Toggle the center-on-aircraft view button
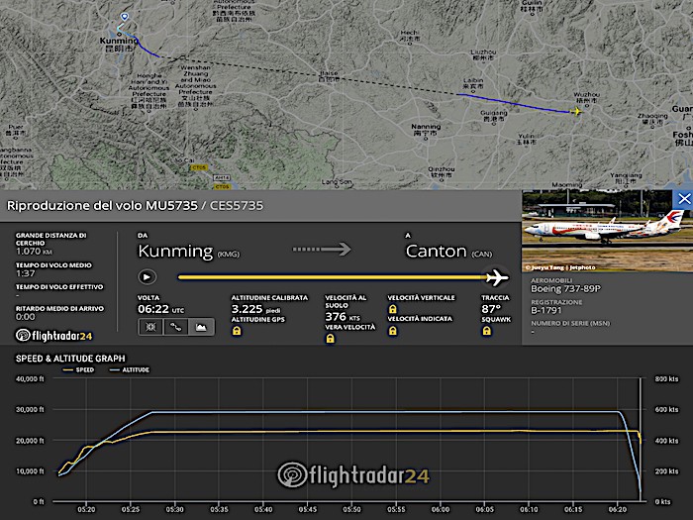Screen dimensions: 693x520 pos(150,327)
